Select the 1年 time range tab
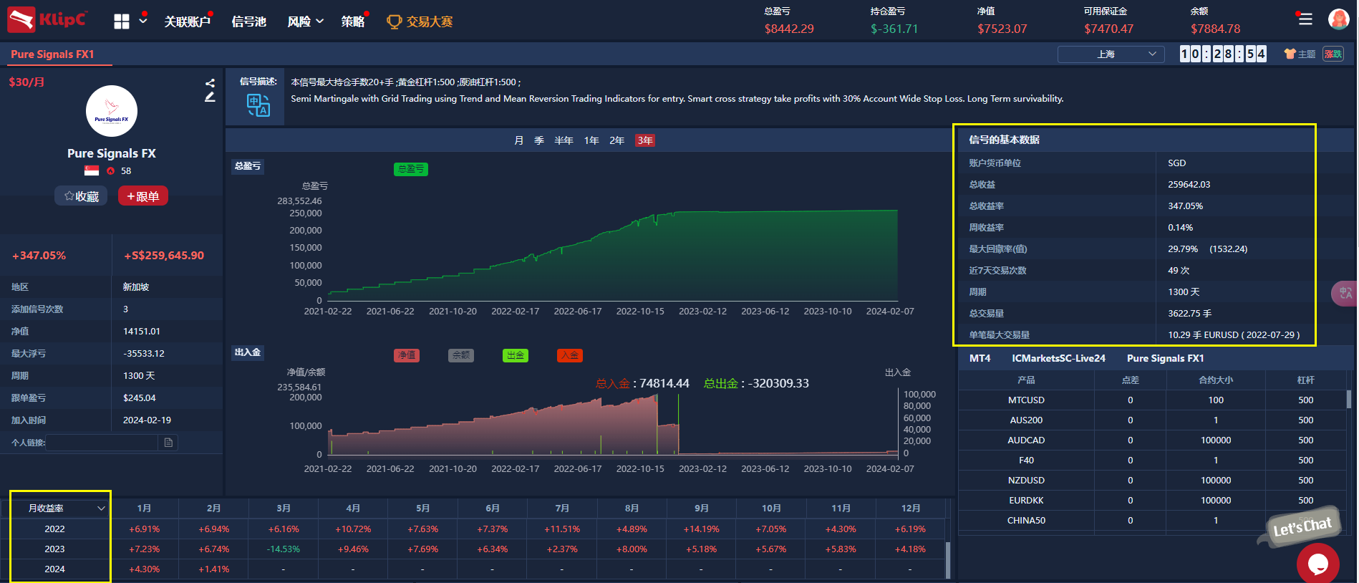1359x583 pixels. pos(591,140)
